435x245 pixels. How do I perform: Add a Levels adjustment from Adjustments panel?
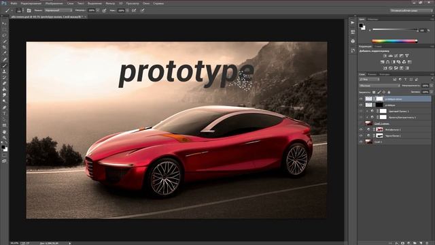(390, 56)
